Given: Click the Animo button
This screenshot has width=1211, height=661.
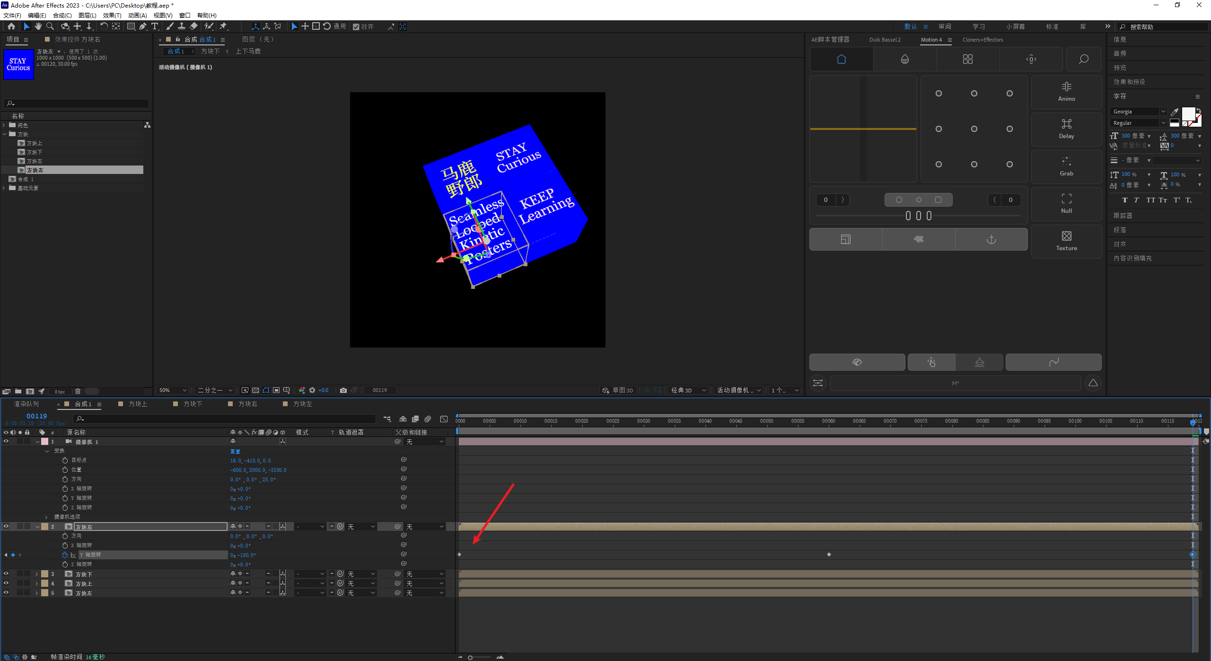Looking at the screenshot, I should click(x=1066, y=92).
